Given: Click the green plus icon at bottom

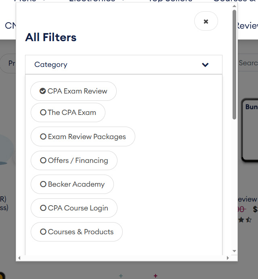Looking at the screenshot, I should click(x=121, y=276).
